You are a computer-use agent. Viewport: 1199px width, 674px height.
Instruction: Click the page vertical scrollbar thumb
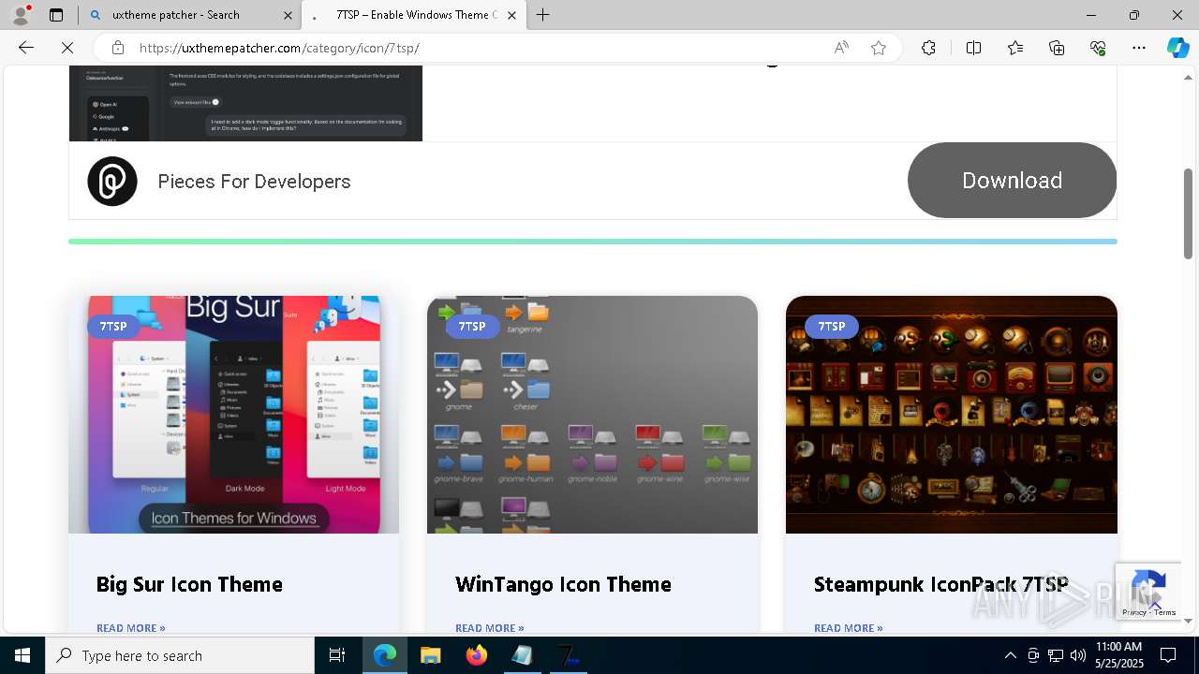(1189, 213)
